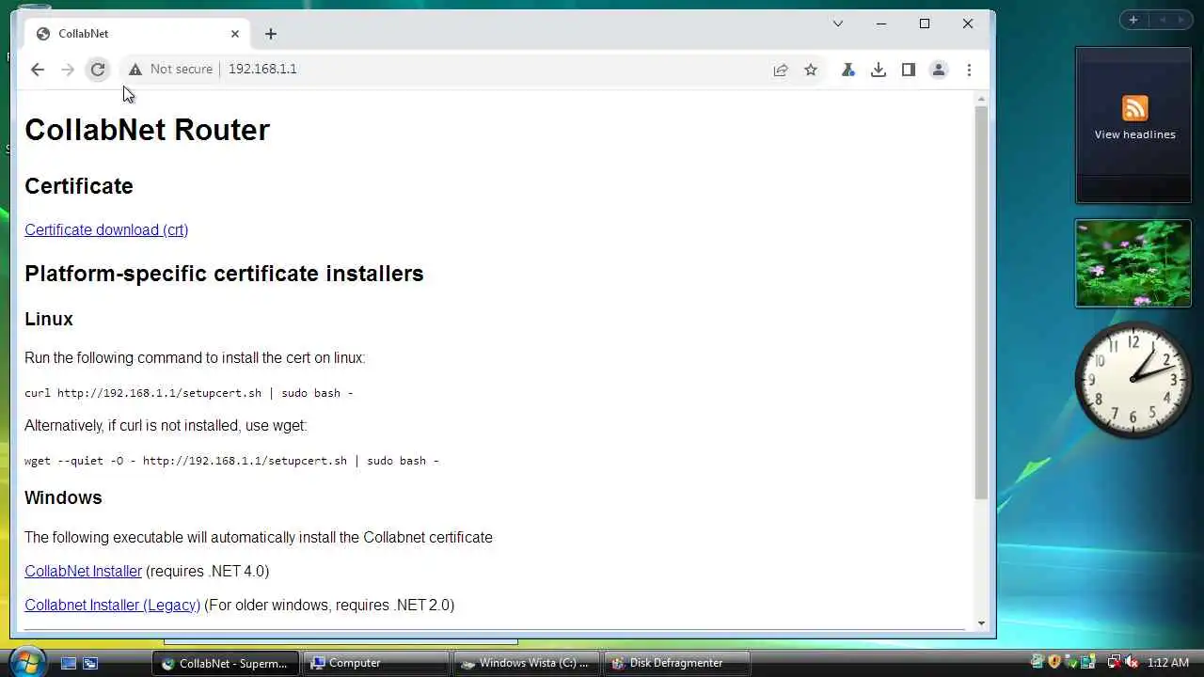Switch to the CollabNet taskbar button
This screenshot has width=1204, height=677.
(x=226, y=663)
